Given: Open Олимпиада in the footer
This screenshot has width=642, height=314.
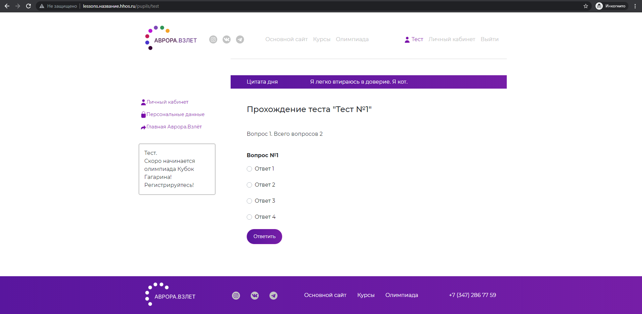Looking at the screenshot, I should (402, 295).
